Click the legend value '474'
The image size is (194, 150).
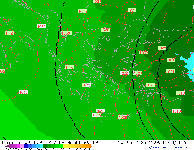click(9, 149)
